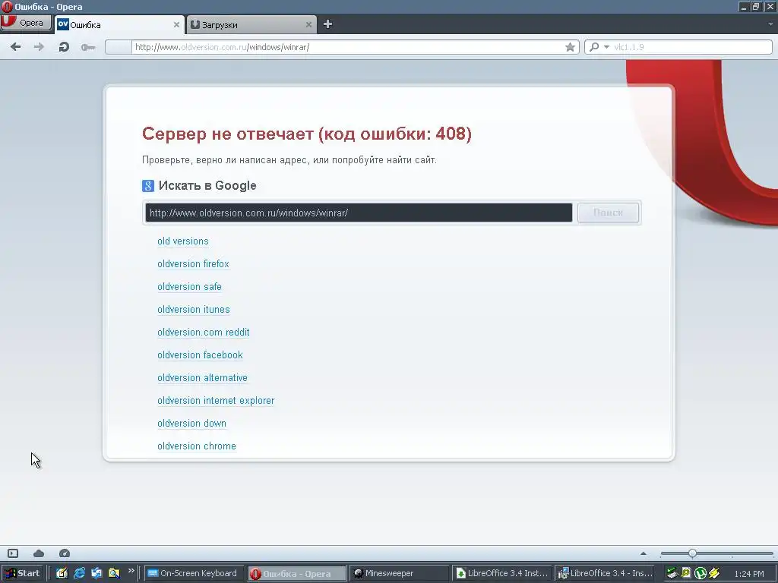Open the tab bar trash dropdown arrow
This screenshot has width=778, height=583.
coord(770,24)
